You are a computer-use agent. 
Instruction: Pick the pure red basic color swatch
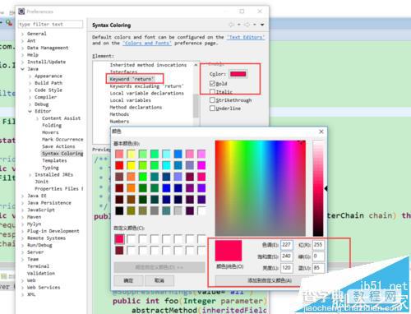[x=119, y=165]
